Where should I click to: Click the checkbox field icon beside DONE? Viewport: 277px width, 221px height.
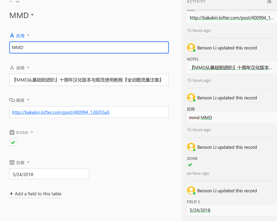point(12,132)
